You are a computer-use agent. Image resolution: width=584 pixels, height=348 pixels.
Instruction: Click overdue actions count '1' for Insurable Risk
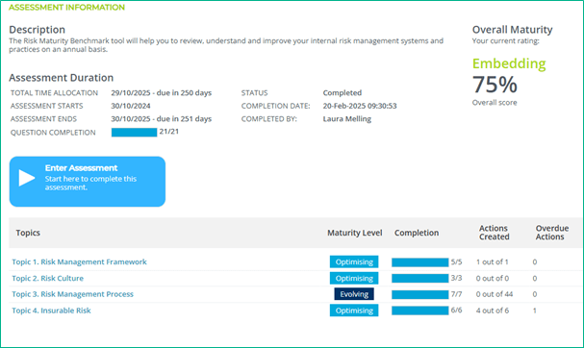pyautogui.click(x=535, y=311)
